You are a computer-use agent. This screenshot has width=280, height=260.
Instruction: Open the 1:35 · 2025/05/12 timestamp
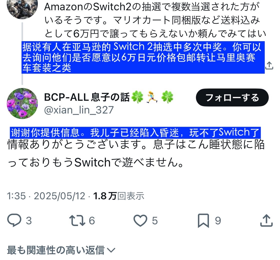pos(46,196)
